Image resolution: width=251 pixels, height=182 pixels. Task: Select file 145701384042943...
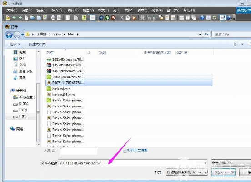[x=65, y=65]
